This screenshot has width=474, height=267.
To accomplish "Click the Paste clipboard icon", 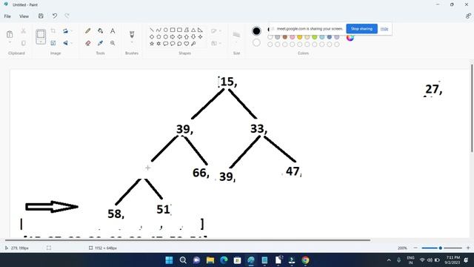I will pos(10,34).
